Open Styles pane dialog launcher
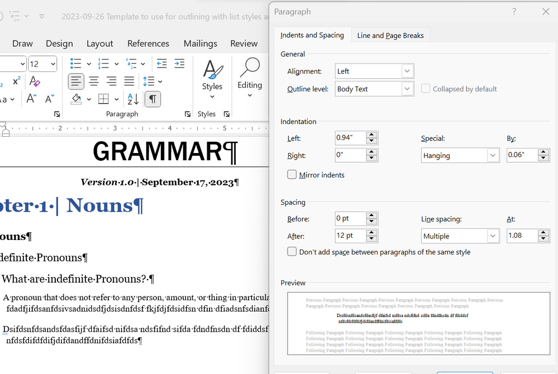The height and width of the screenshot is (374, 558). tap(227, 114)
